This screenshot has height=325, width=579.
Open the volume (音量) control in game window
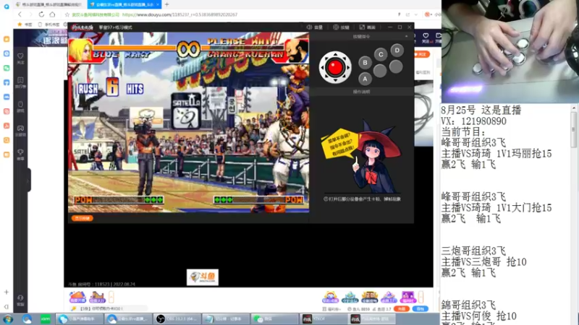[315, 27]
